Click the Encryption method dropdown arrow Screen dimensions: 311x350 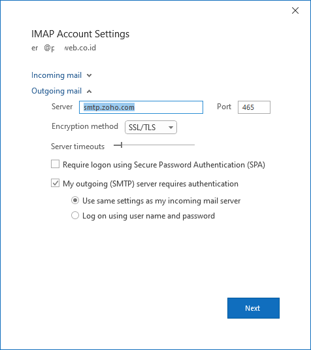tap(171, 128)
